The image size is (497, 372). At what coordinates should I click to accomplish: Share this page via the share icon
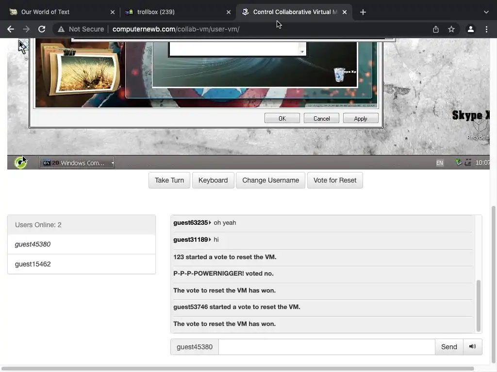436,29
